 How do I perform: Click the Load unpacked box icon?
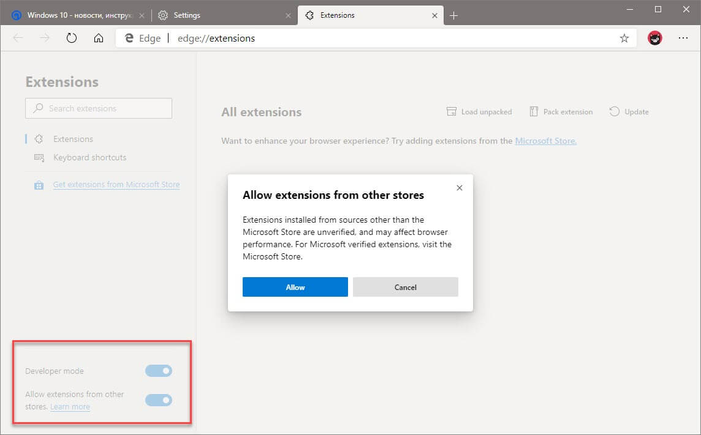452,111
